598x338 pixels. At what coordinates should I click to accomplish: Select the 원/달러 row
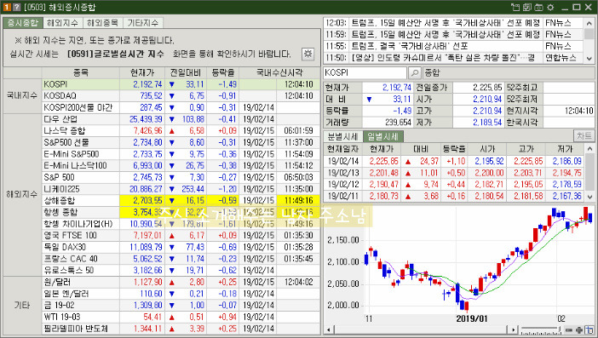(x=181, y=283)
